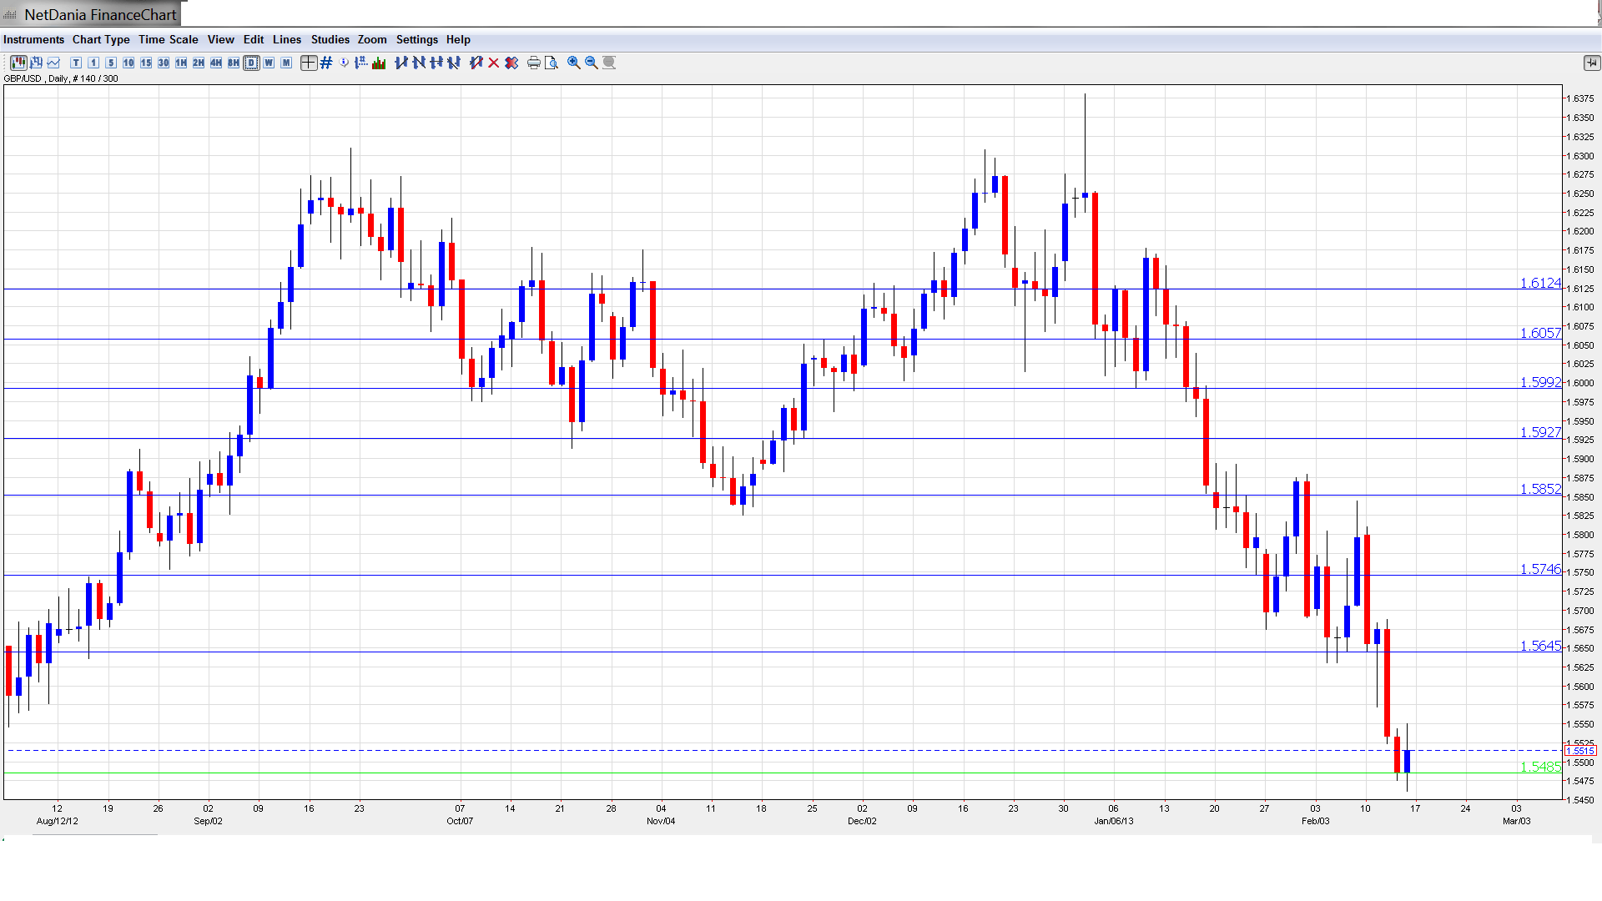Open the Settings menu
Screen dimensions: 1602x901
pos(416,39)
